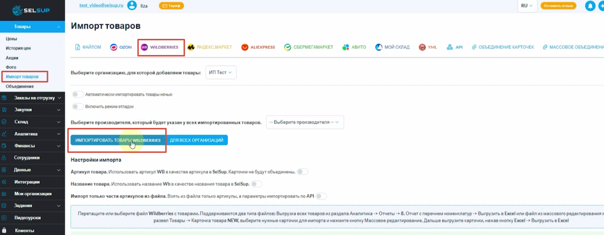Viewport: 604px width, 235px height.
Task: Open Фото in the sidebar
Action: (x=11, y=67)
